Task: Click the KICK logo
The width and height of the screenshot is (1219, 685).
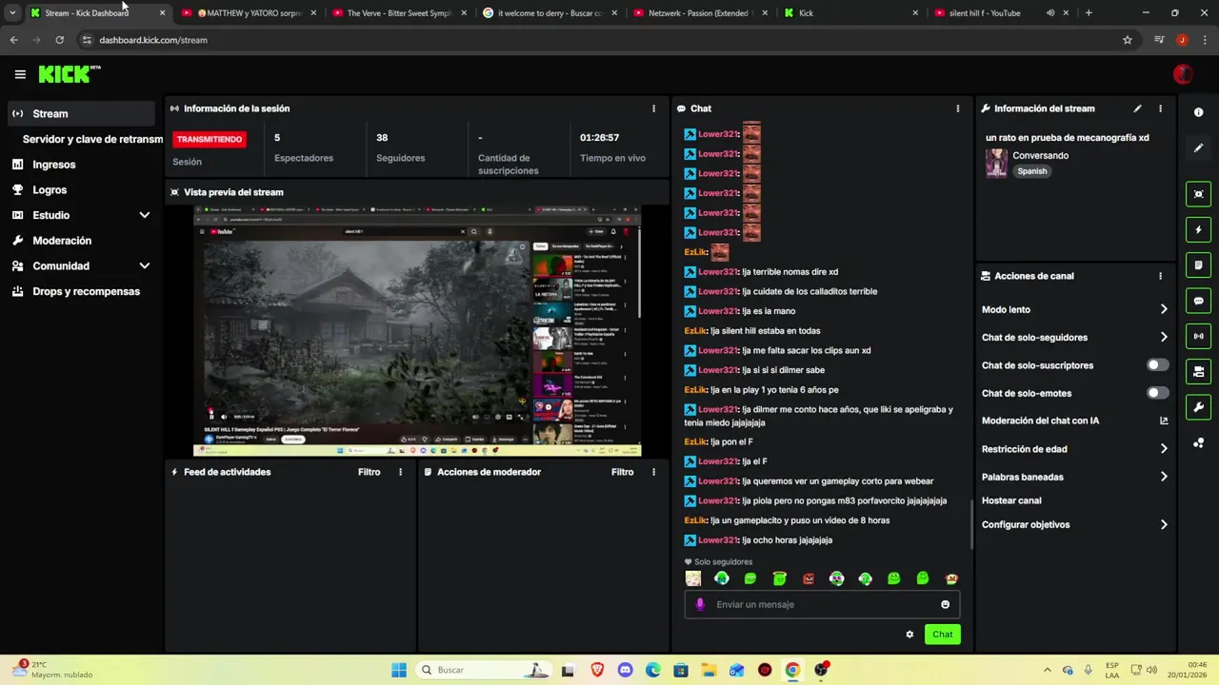Action: coord(70,74)
